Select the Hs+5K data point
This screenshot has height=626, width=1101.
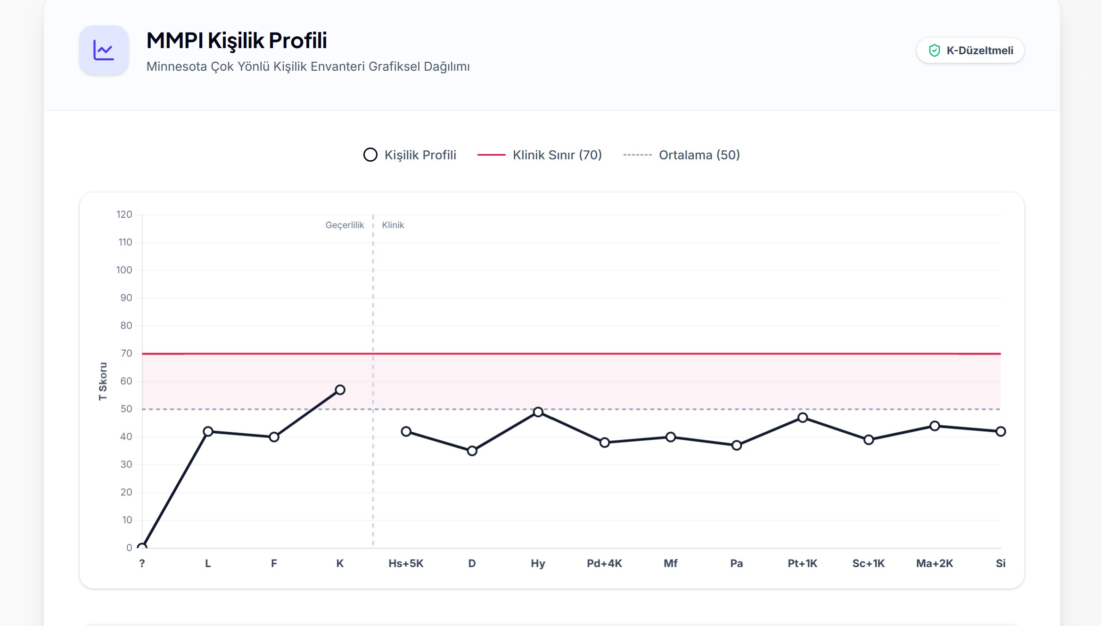click(406, 431)
